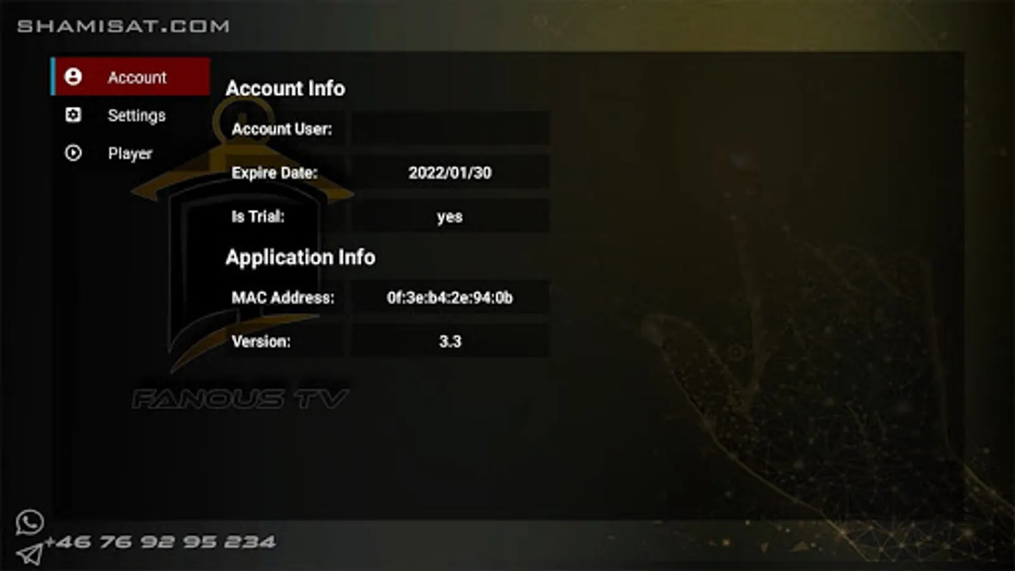Click the Expire Date label

pyautogui.click(x=275, y=173)
